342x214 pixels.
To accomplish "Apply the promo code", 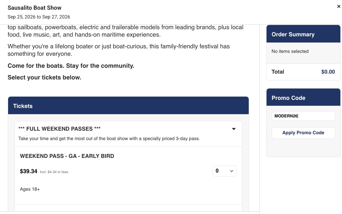I will 303,133.
